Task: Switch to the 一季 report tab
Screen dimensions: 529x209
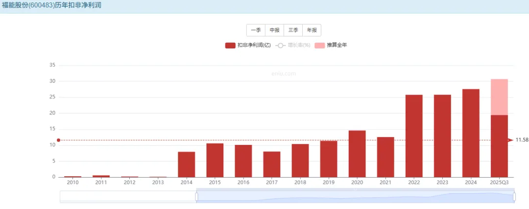Action: (256, 30)
